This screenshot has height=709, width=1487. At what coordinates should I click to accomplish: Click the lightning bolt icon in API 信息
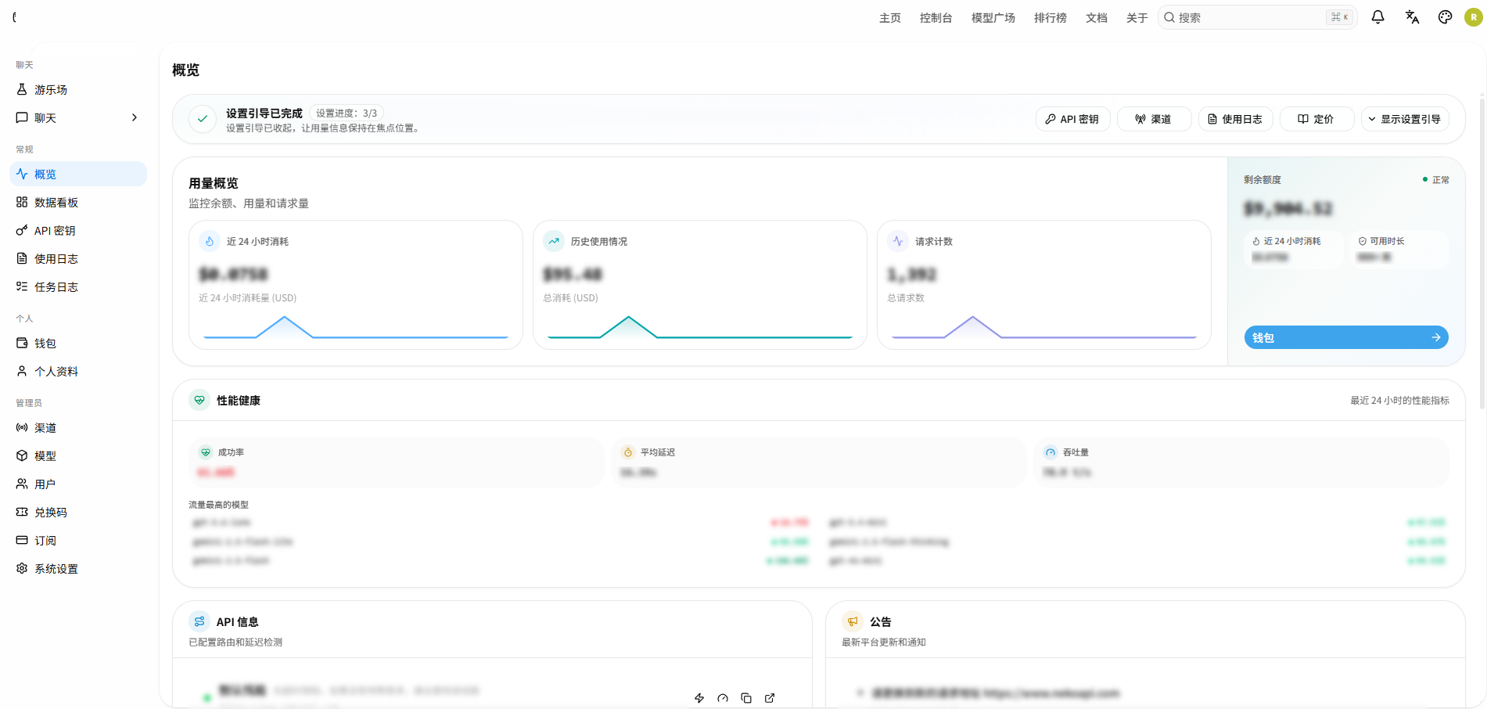coord(699,698)
